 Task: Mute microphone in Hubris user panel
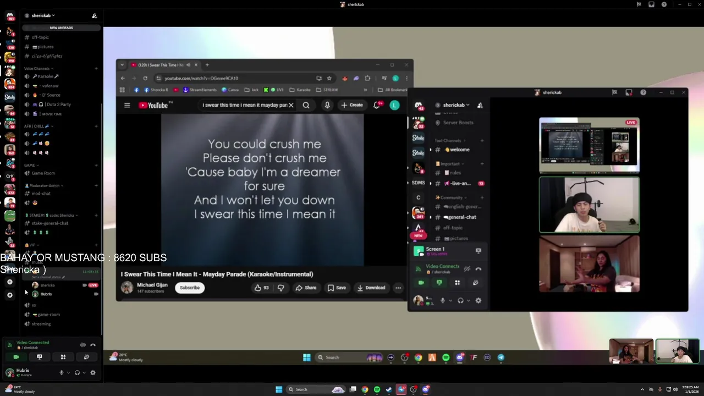point(62,372)
